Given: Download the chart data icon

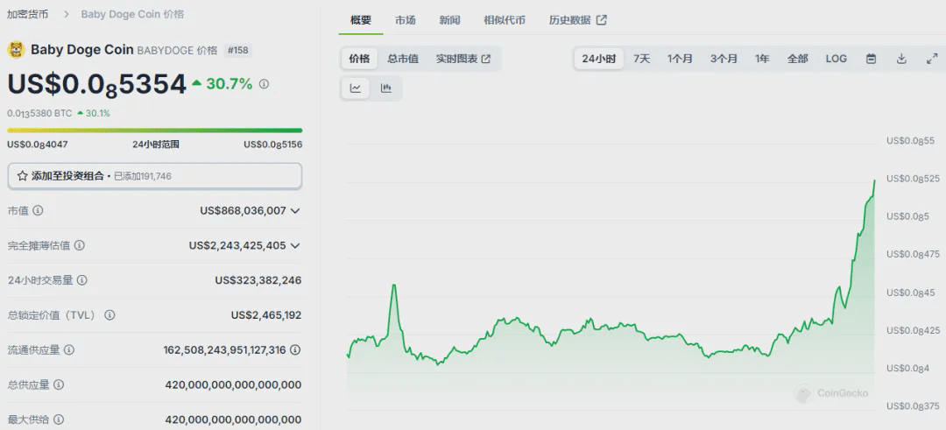Looking at the screenshot, I should click(x=901, y=59).
